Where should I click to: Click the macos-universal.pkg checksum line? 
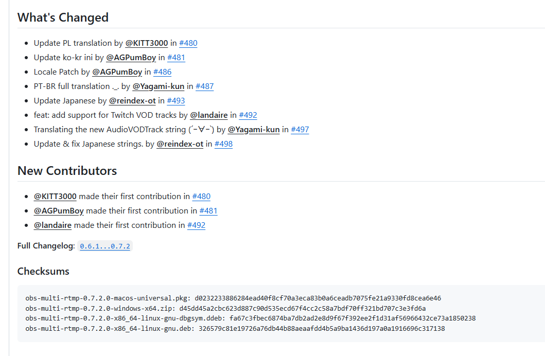tap(233, 298)
